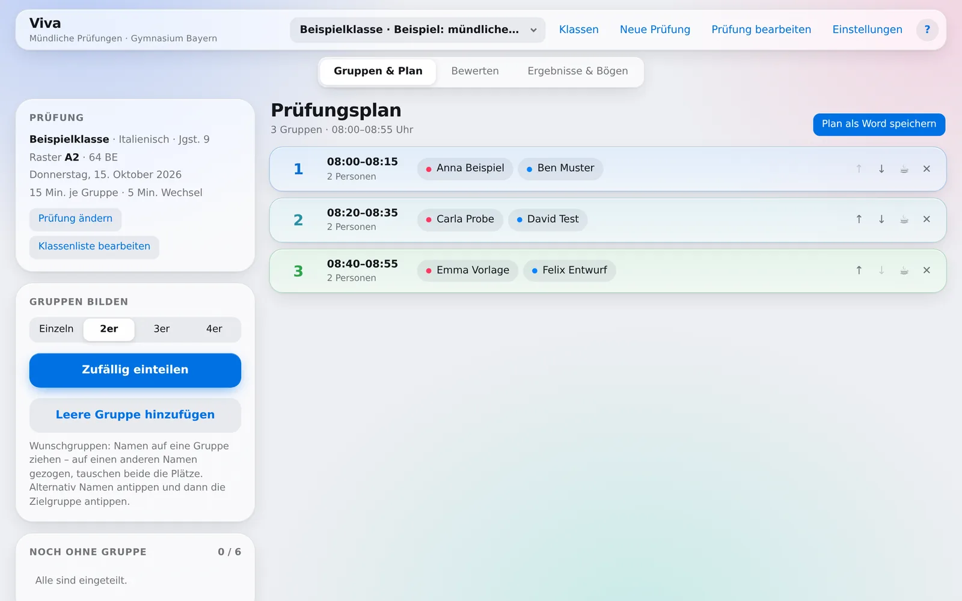The image size is (962, 601).
Task: Choose Einzeln group size
Action: click(x=57, y=329)
